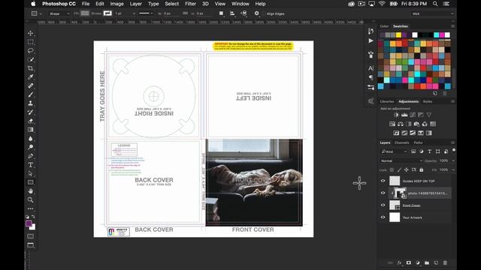Add a Photo Filter adjustment
481x270 pixels.
[x=416, y=124]
